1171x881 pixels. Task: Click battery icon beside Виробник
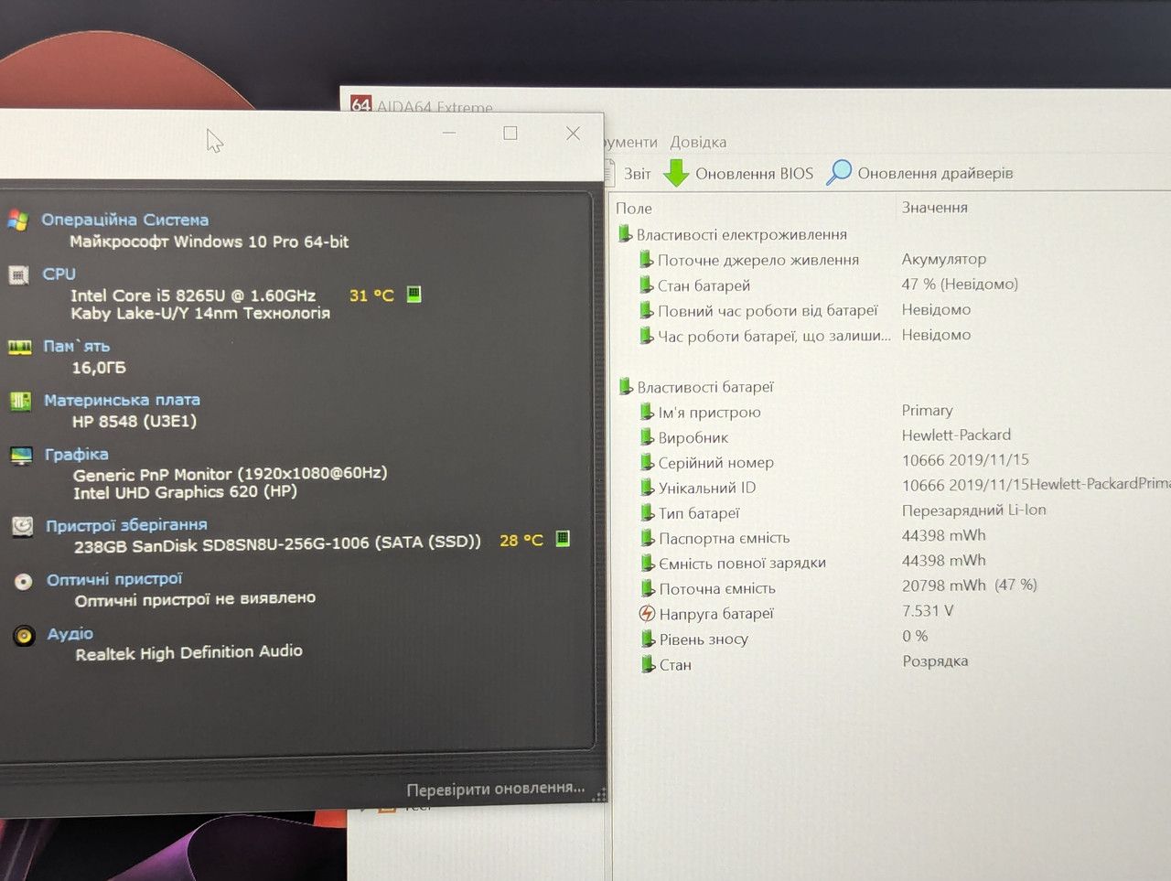click(x=648, y=437)
